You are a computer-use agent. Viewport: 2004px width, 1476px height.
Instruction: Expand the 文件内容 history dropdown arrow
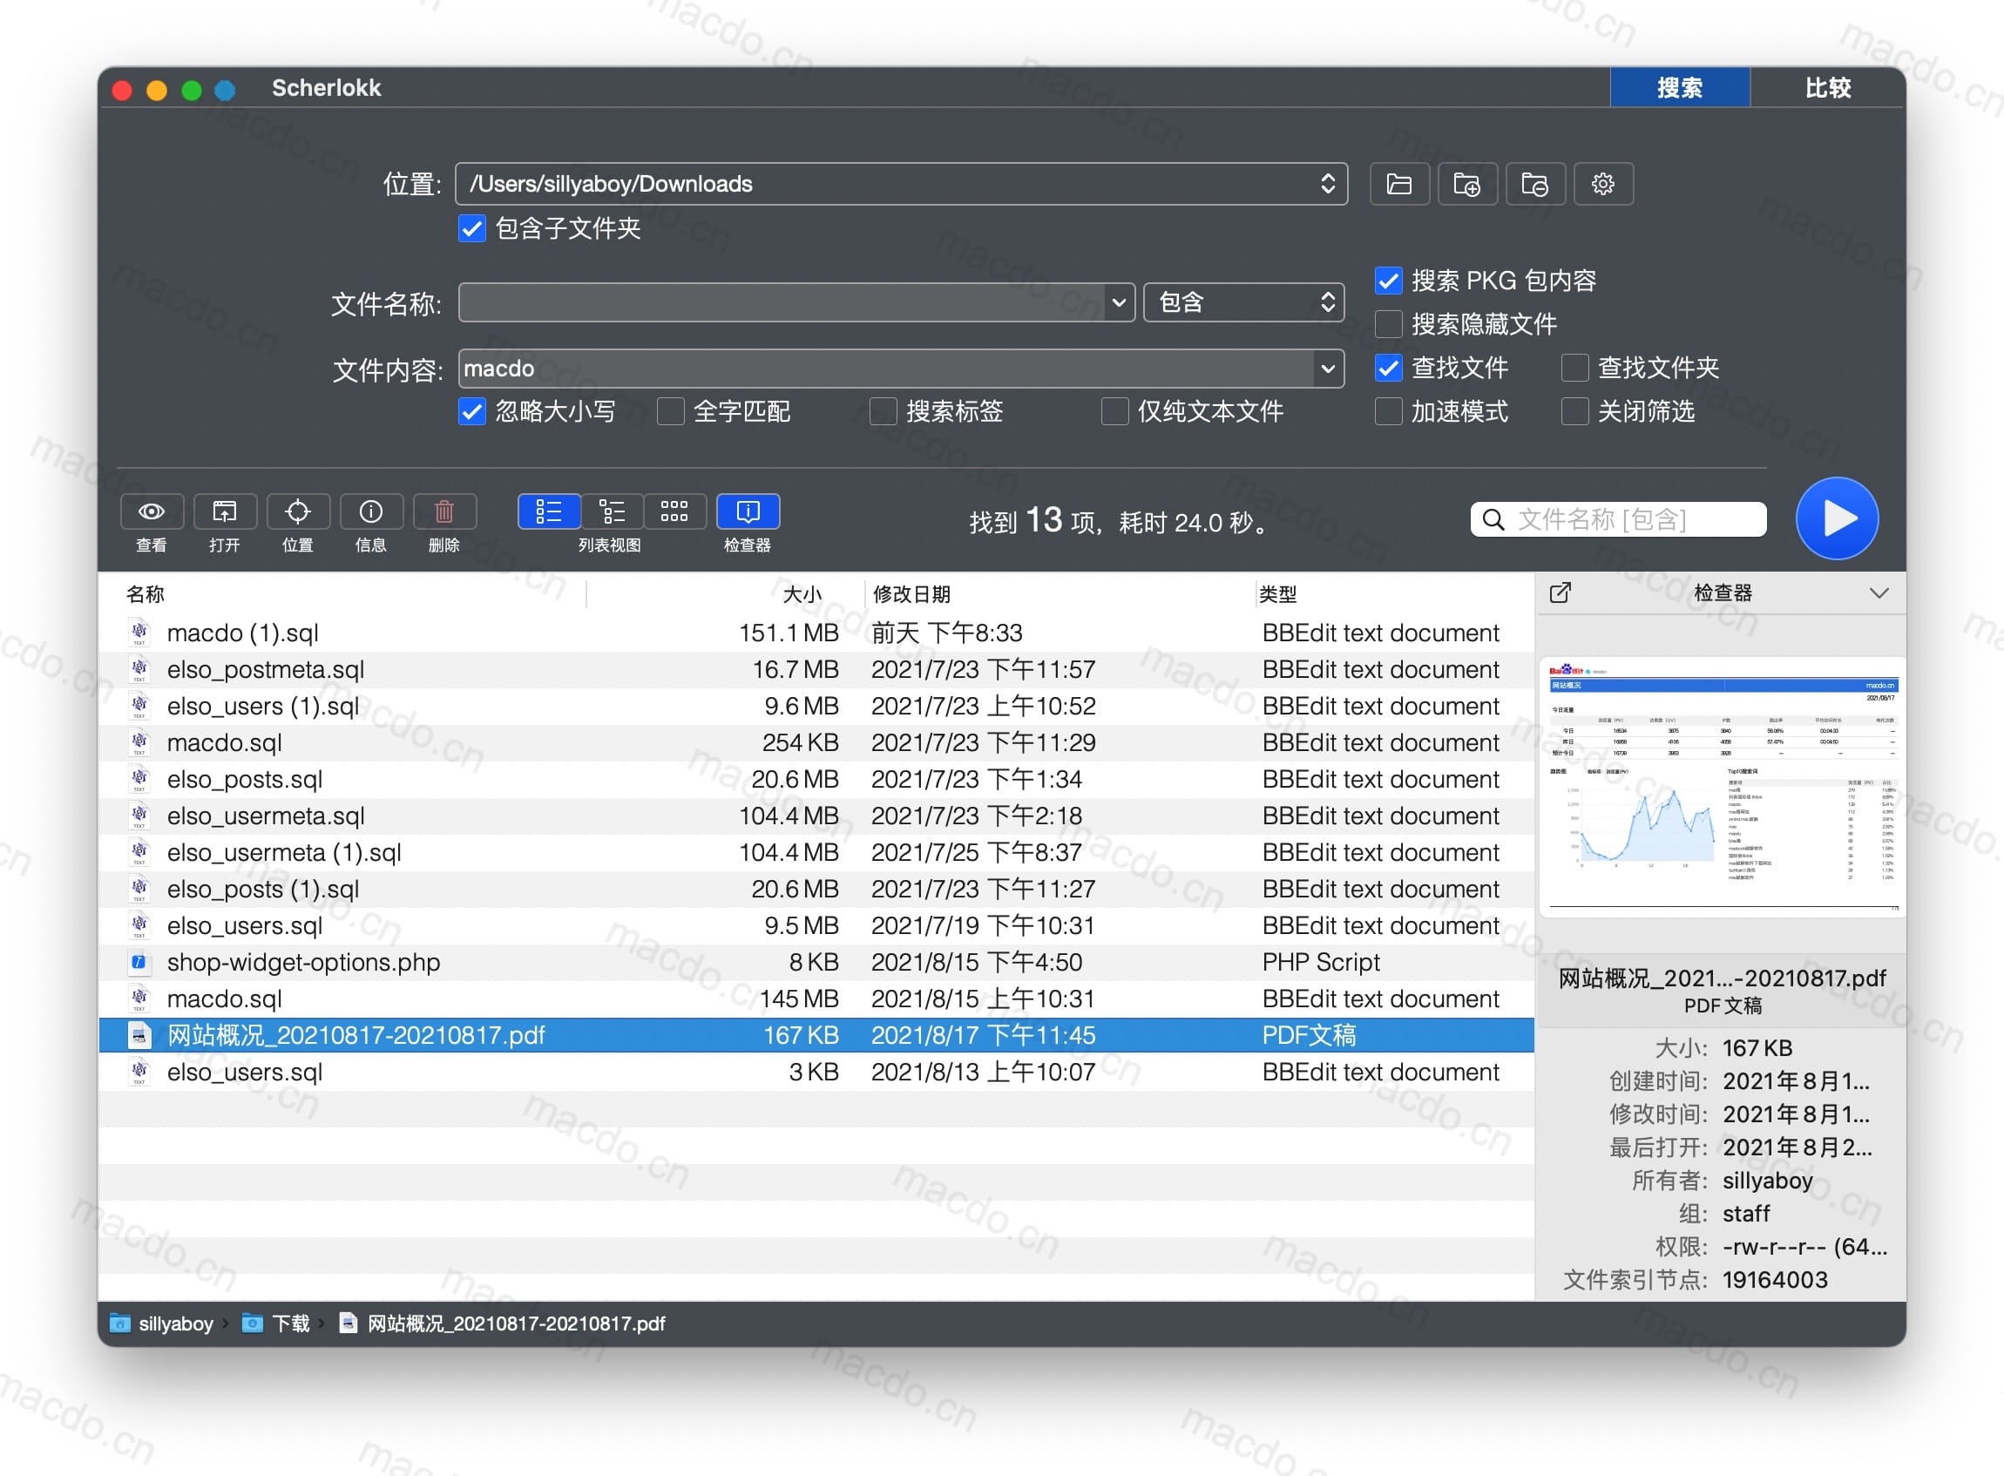[x=1328, y=368]
